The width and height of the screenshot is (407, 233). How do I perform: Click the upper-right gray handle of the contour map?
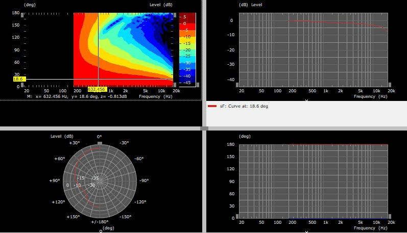(175, 16)
